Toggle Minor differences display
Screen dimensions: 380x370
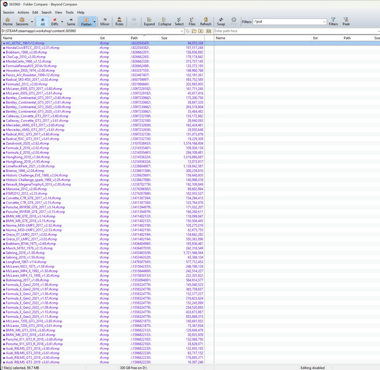(x=105, y=22)
